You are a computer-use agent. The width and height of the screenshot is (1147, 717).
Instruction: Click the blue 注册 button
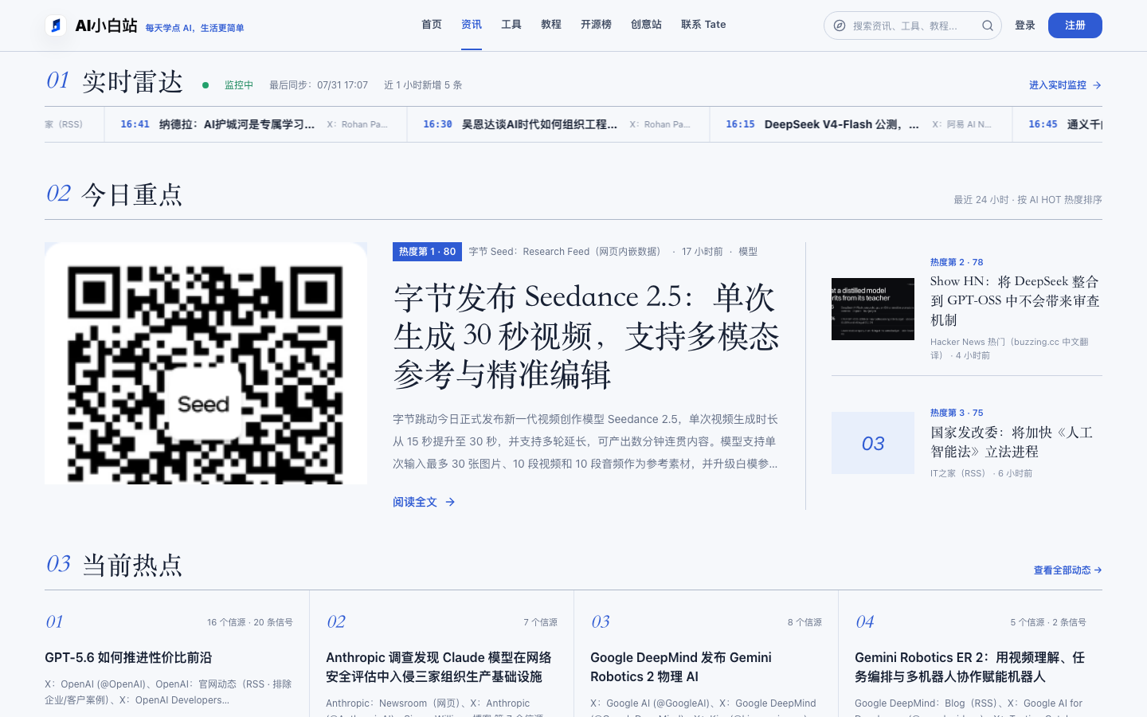coord(1075,25)
